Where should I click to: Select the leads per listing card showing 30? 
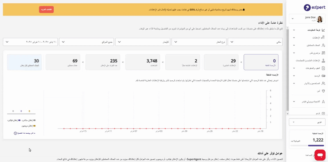tap(25, 62)
